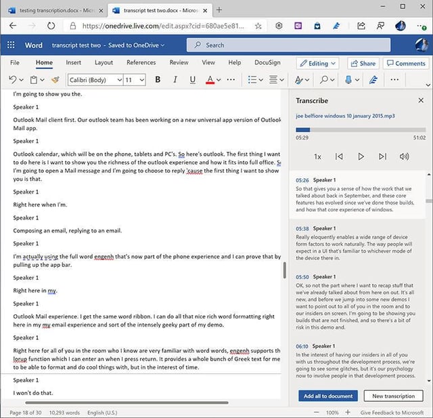The width and height of the screenshot is (433, 418).
Task: Click the browser address bar URL
Action: (x=163, y=26)
